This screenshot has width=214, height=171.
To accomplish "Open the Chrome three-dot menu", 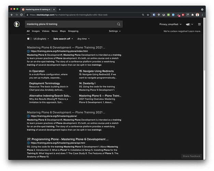I will coord(202,15).
